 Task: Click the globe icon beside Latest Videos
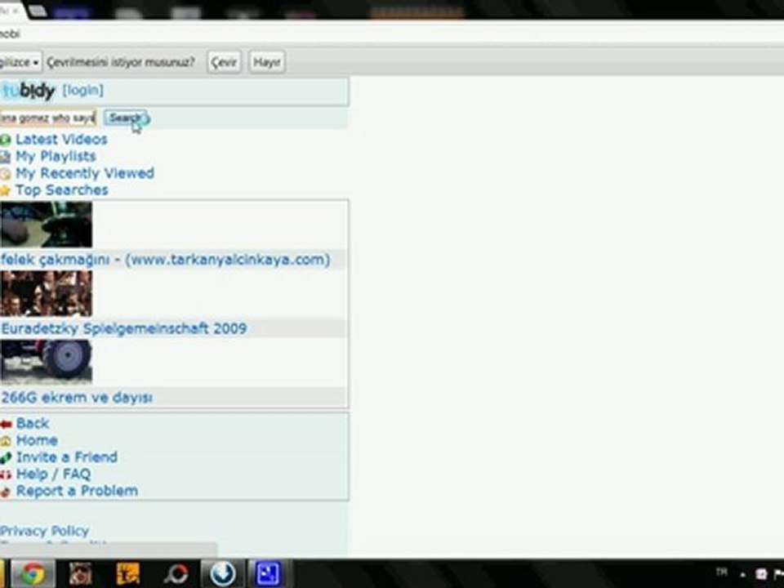(x=5, y=140)
